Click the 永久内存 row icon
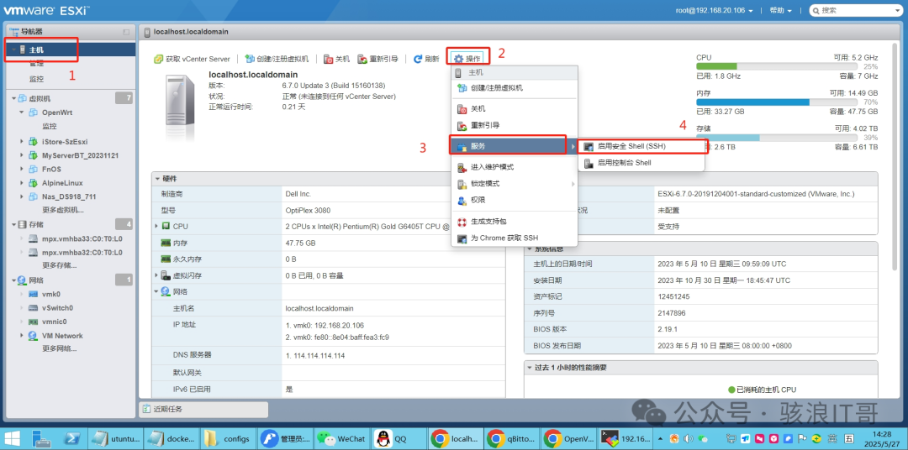 [x=166, y=259]
